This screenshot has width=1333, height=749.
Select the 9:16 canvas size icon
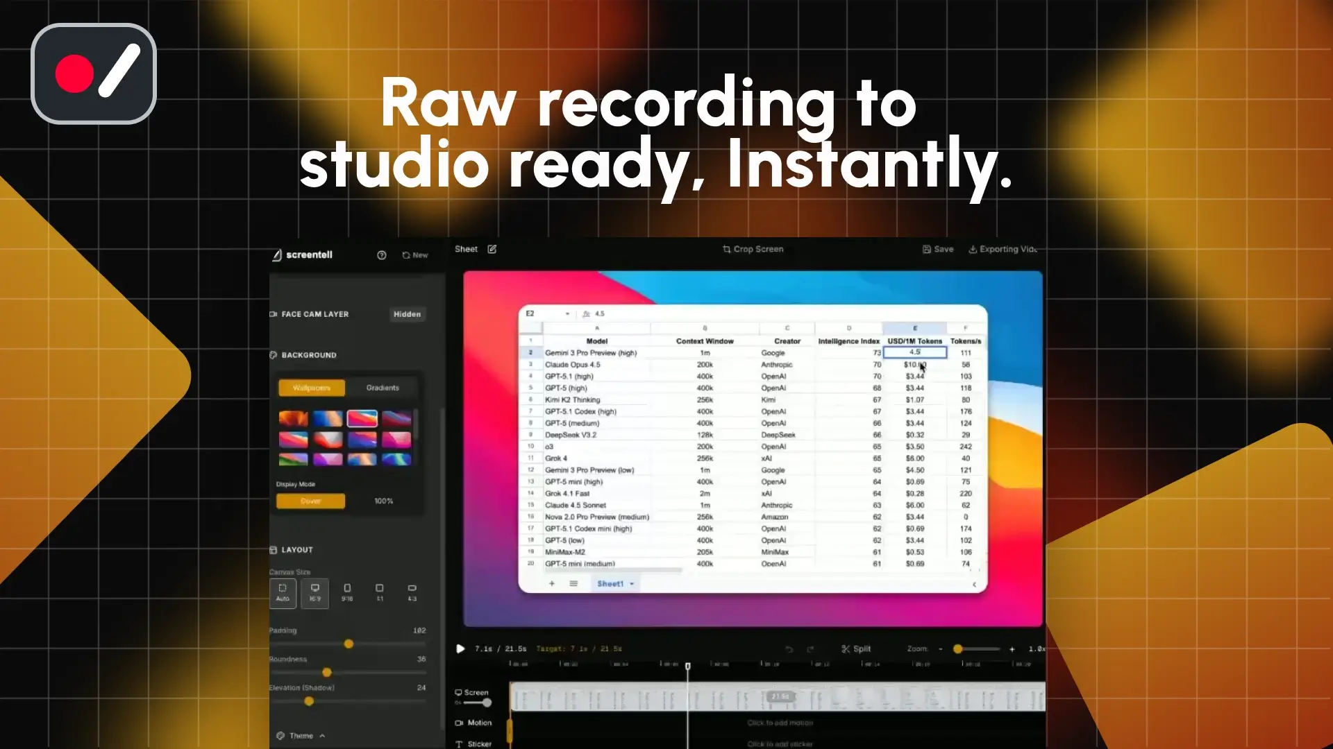tap(347, 593)
